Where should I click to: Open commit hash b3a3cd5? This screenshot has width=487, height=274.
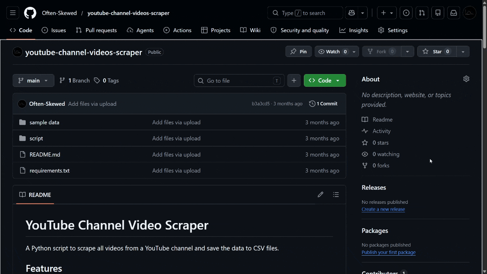[x=261, y=104]
